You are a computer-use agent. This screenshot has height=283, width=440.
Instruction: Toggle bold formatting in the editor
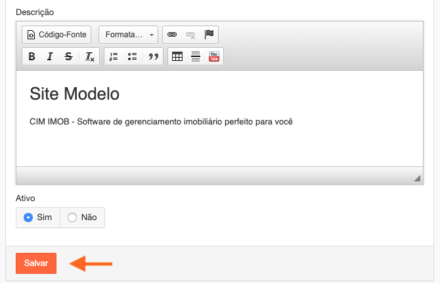click(x=32, y=57)
